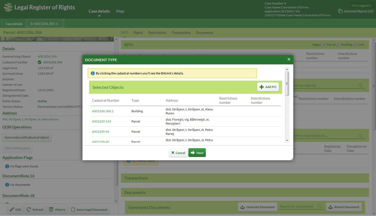Viewport: 376px width, 216px height.
Task: Click the dialog vertical scrollbar thumb
Action: click(x=287, y=84)
